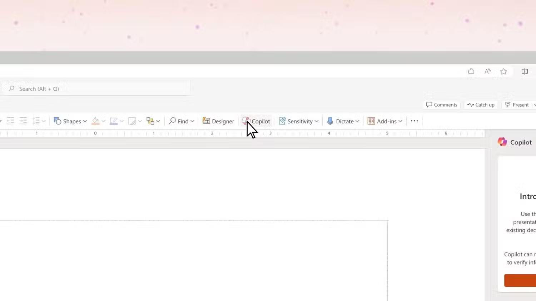Click the Copilot icon on the ribbon
536x301 pixels.
[246, 121]
